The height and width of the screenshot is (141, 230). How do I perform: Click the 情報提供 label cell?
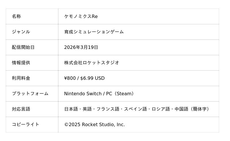(x=21, y=63)
